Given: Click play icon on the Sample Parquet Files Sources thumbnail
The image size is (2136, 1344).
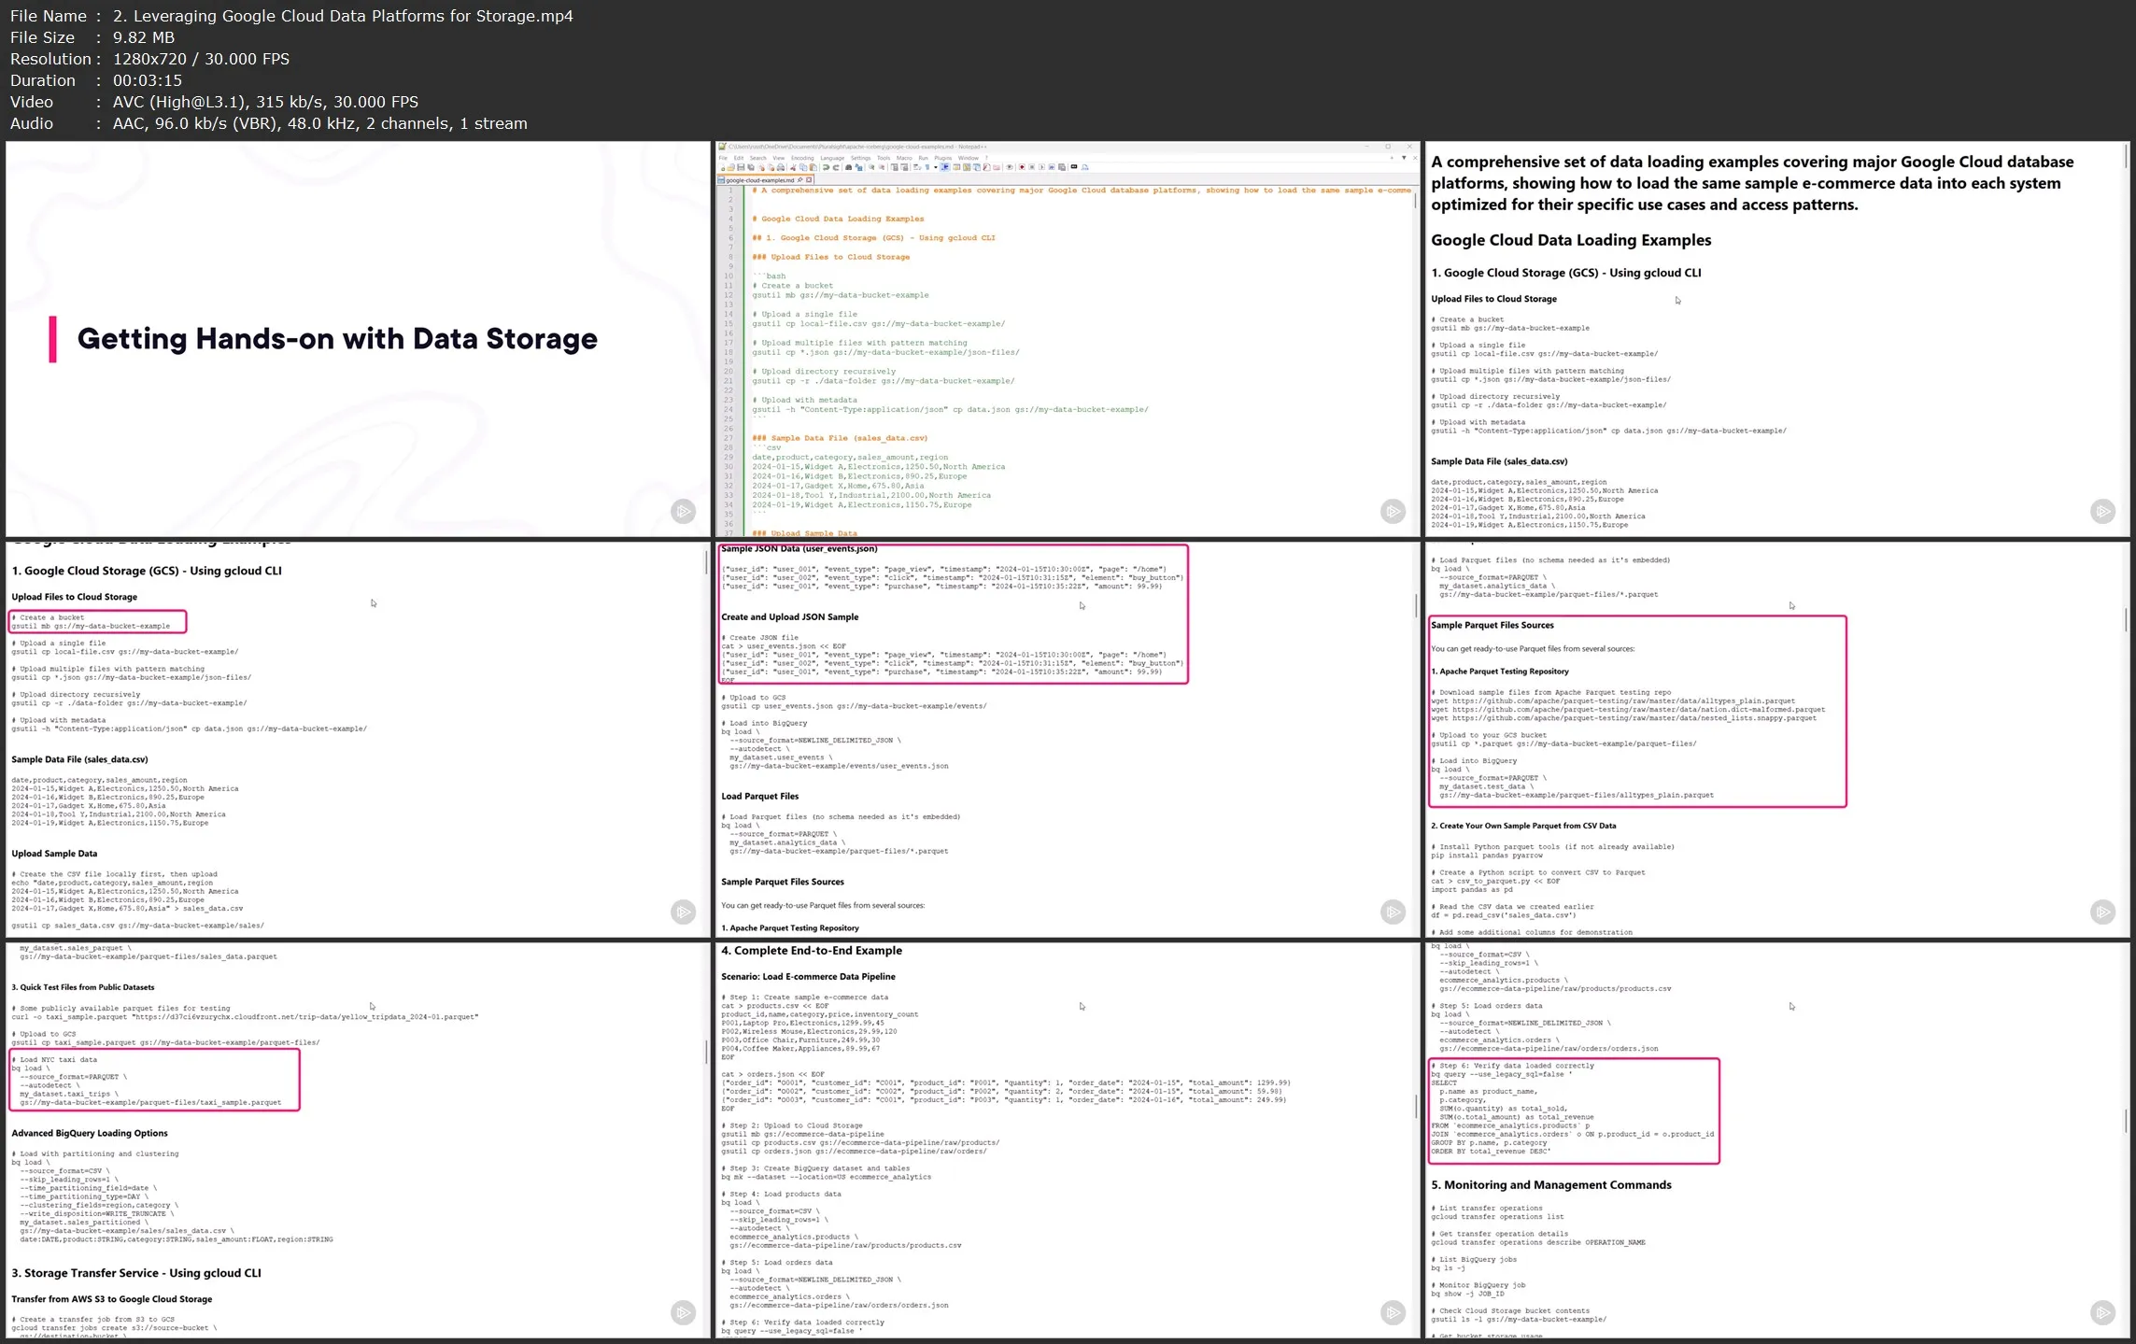Looking at the screenshot, I should pyautogui.click(x=2102, y=912).
